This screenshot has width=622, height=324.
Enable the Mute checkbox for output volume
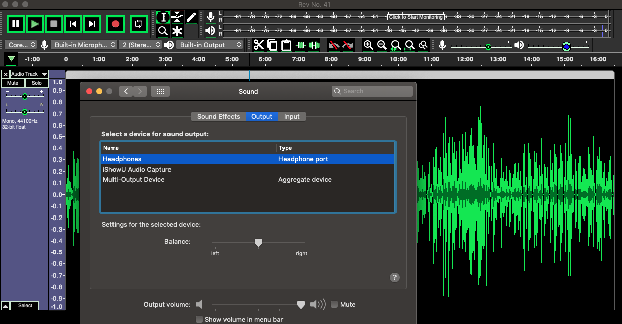pyautogui.click(x=334, y=304)
